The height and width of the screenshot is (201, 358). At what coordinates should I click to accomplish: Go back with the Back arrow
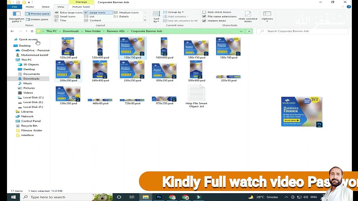tap(12, 31)
